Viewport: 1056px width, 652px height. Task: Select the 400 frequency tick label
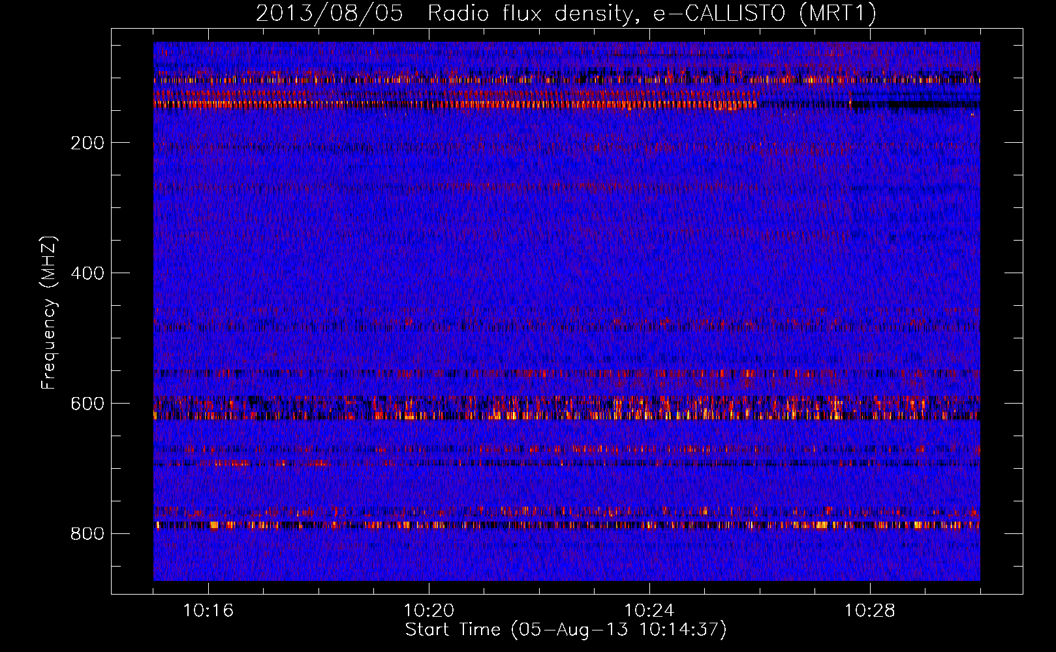coord(87,273)
